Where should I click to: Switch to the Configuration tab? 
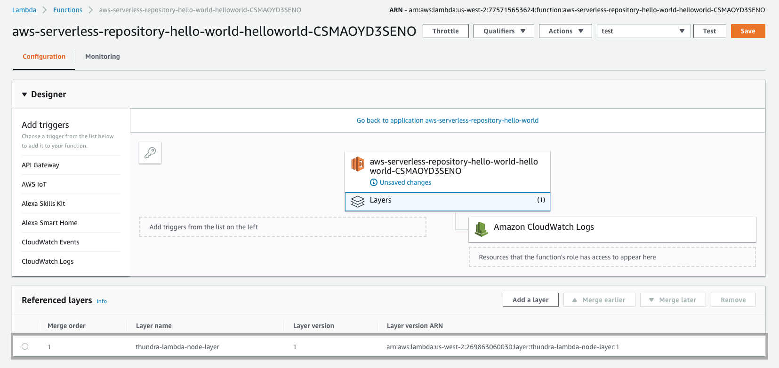(44, 56)
